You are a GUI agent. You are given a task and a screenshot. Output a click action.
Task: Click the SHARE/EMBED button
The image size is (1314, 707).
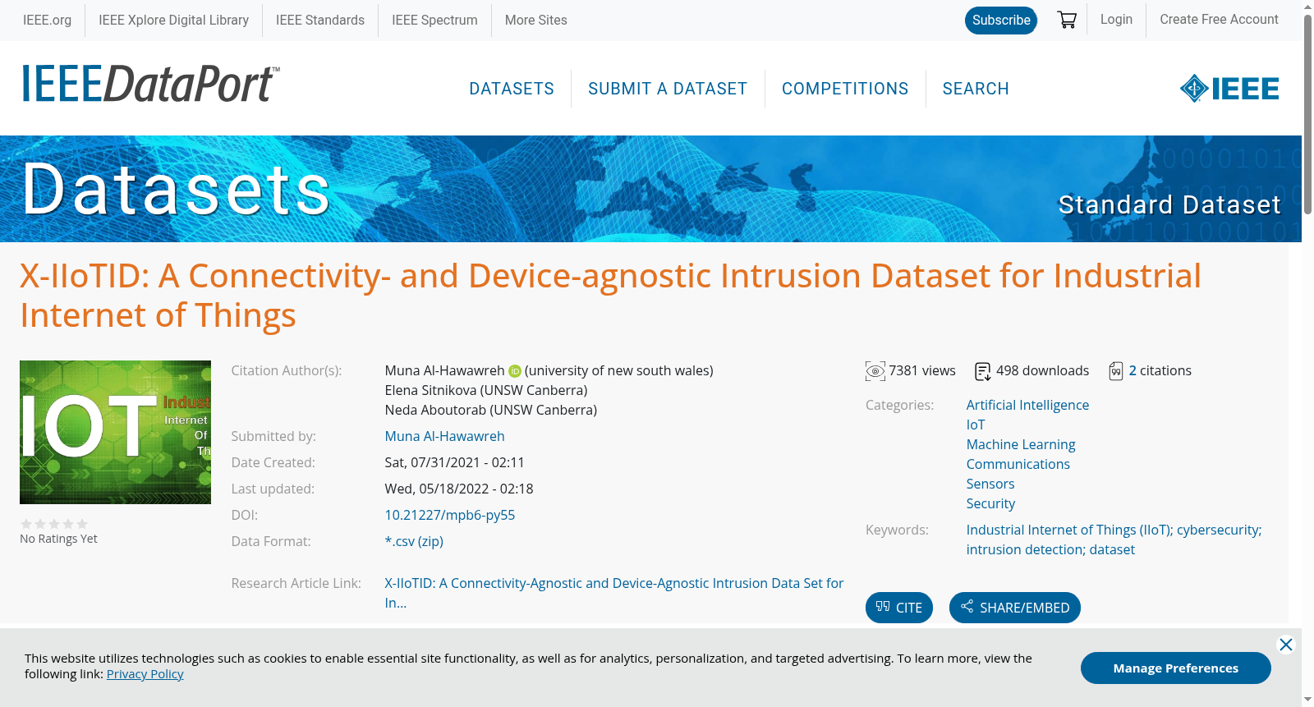(x=1015, y=608)
